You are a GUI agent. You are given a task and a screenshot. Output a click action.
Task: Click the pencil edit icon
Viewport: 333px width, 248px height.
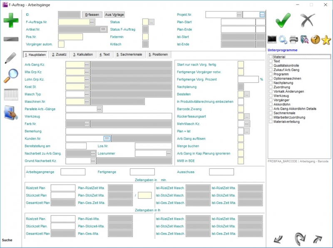[11, 58]
